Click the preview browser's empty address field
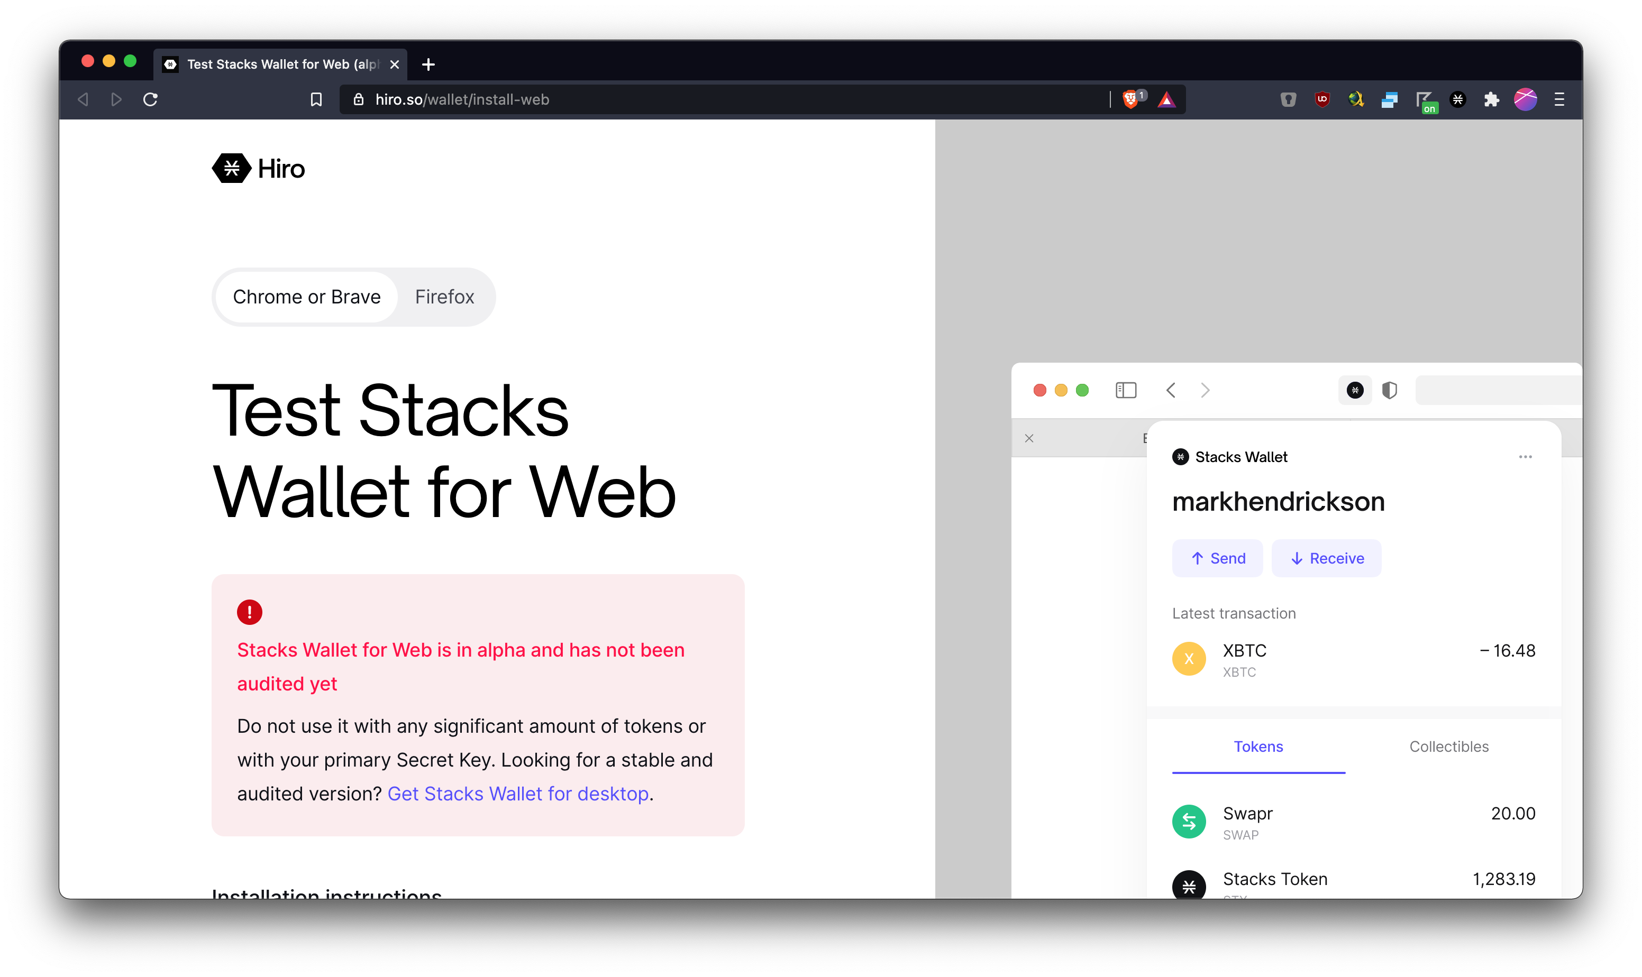1642x977 pixels. coord(1499,390)
